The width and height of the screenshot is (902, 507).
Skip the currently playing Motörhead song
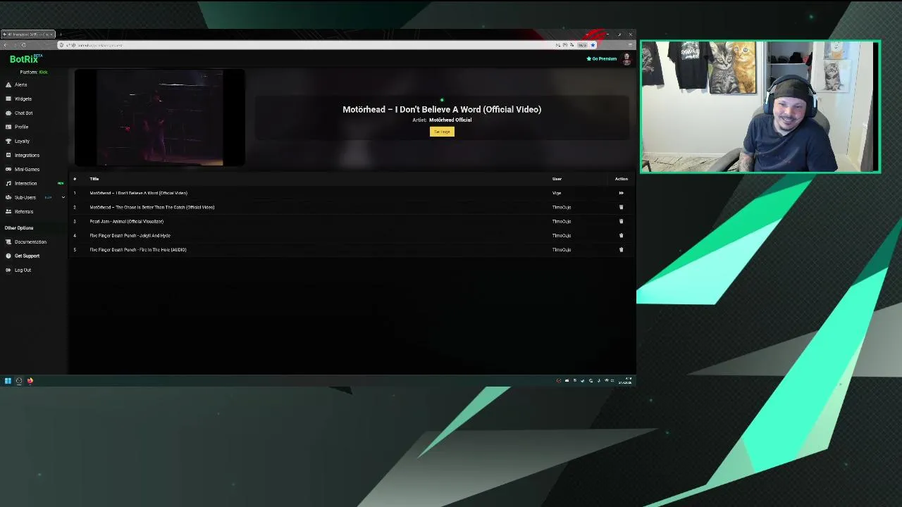point(621,193)
